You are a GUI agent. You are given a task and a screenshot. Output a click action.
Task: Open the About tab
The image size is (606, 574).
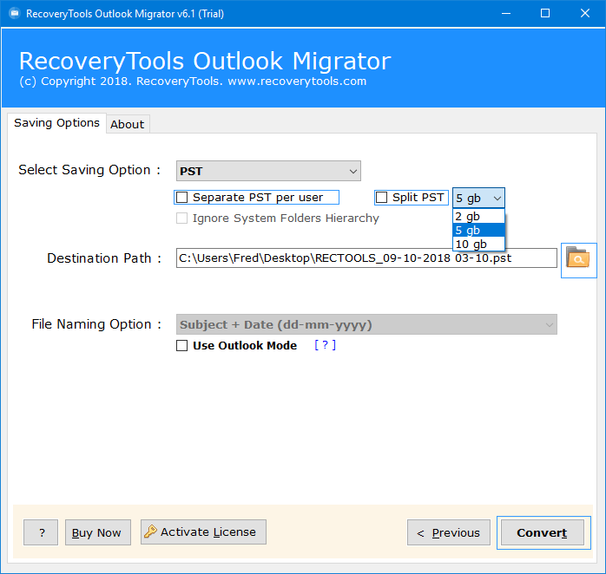[x=128, y=124]
